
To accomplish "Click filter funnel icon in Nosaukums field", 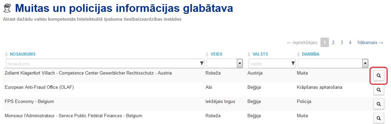I will point(202,64).
